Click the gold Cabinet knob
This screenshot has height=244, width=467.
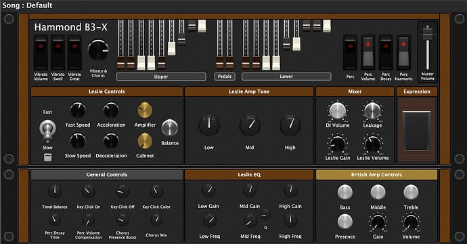pos(145,141)
